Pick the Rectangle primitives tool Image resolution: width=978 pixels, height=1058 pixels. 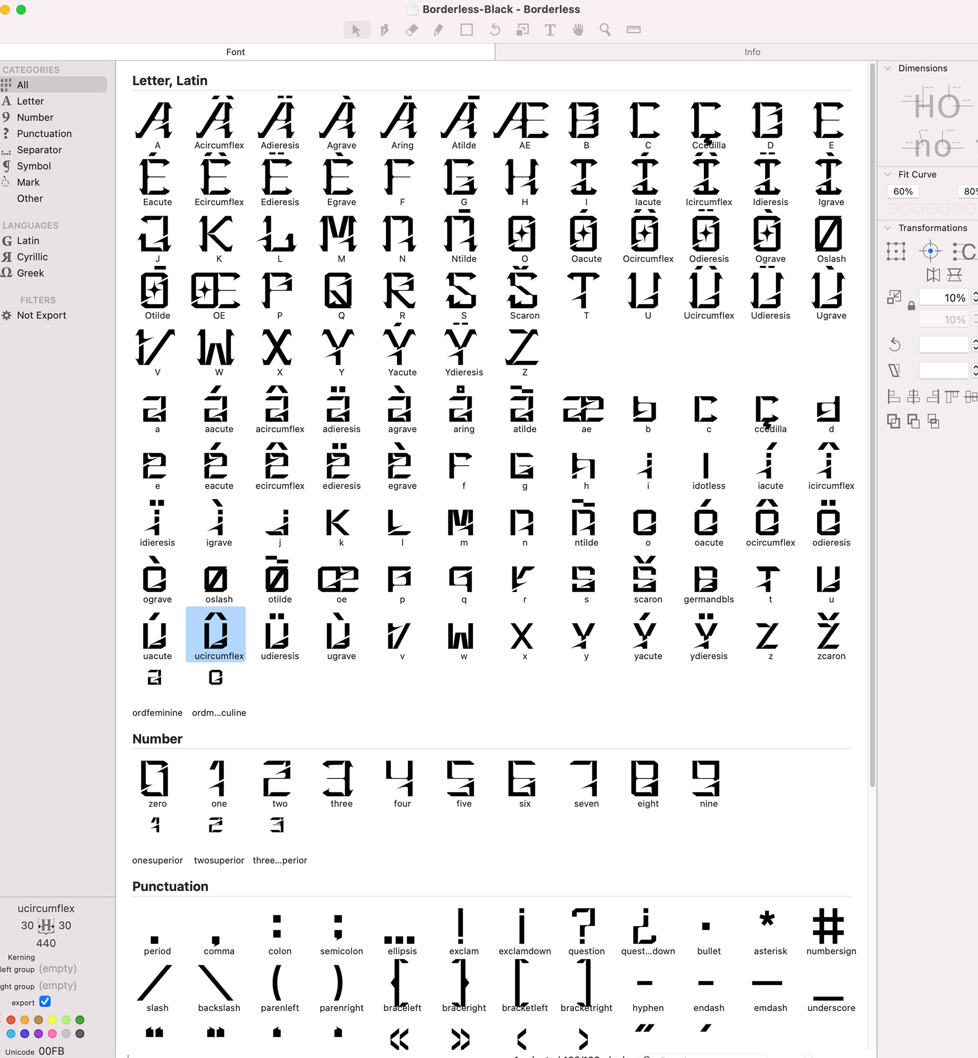pyautogui.click(x=466, y=30)
